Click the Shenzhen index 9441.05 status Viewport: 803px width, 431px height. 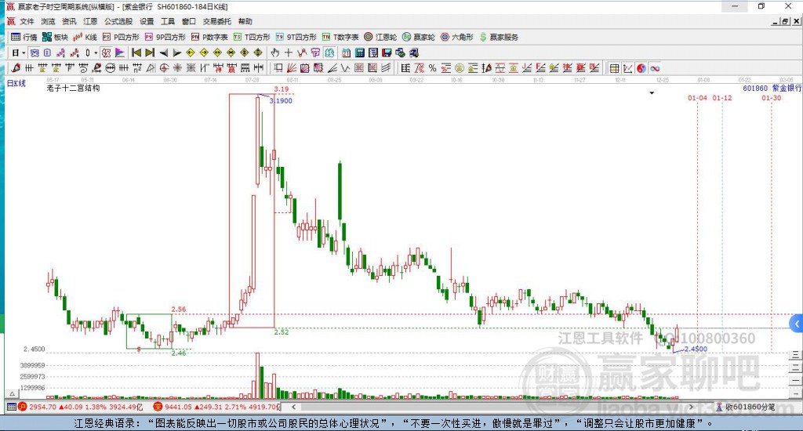(217, 407)
